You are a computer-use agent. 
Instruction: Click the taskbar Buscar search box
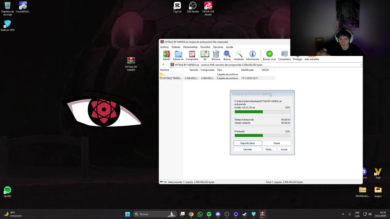click(x=155, y=214)
